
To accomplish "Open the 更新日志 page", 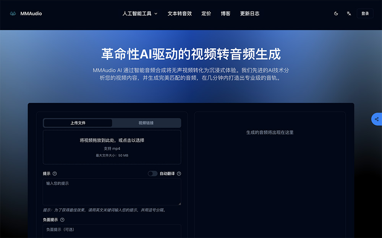I will pos(250,14).
